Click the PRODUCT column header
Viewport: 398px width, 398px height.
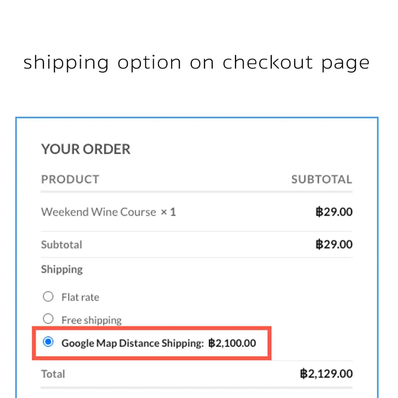[70, 179]
